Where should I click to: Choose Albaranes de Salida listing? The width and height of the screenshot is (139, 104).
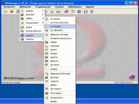click(x=60, y=34)
